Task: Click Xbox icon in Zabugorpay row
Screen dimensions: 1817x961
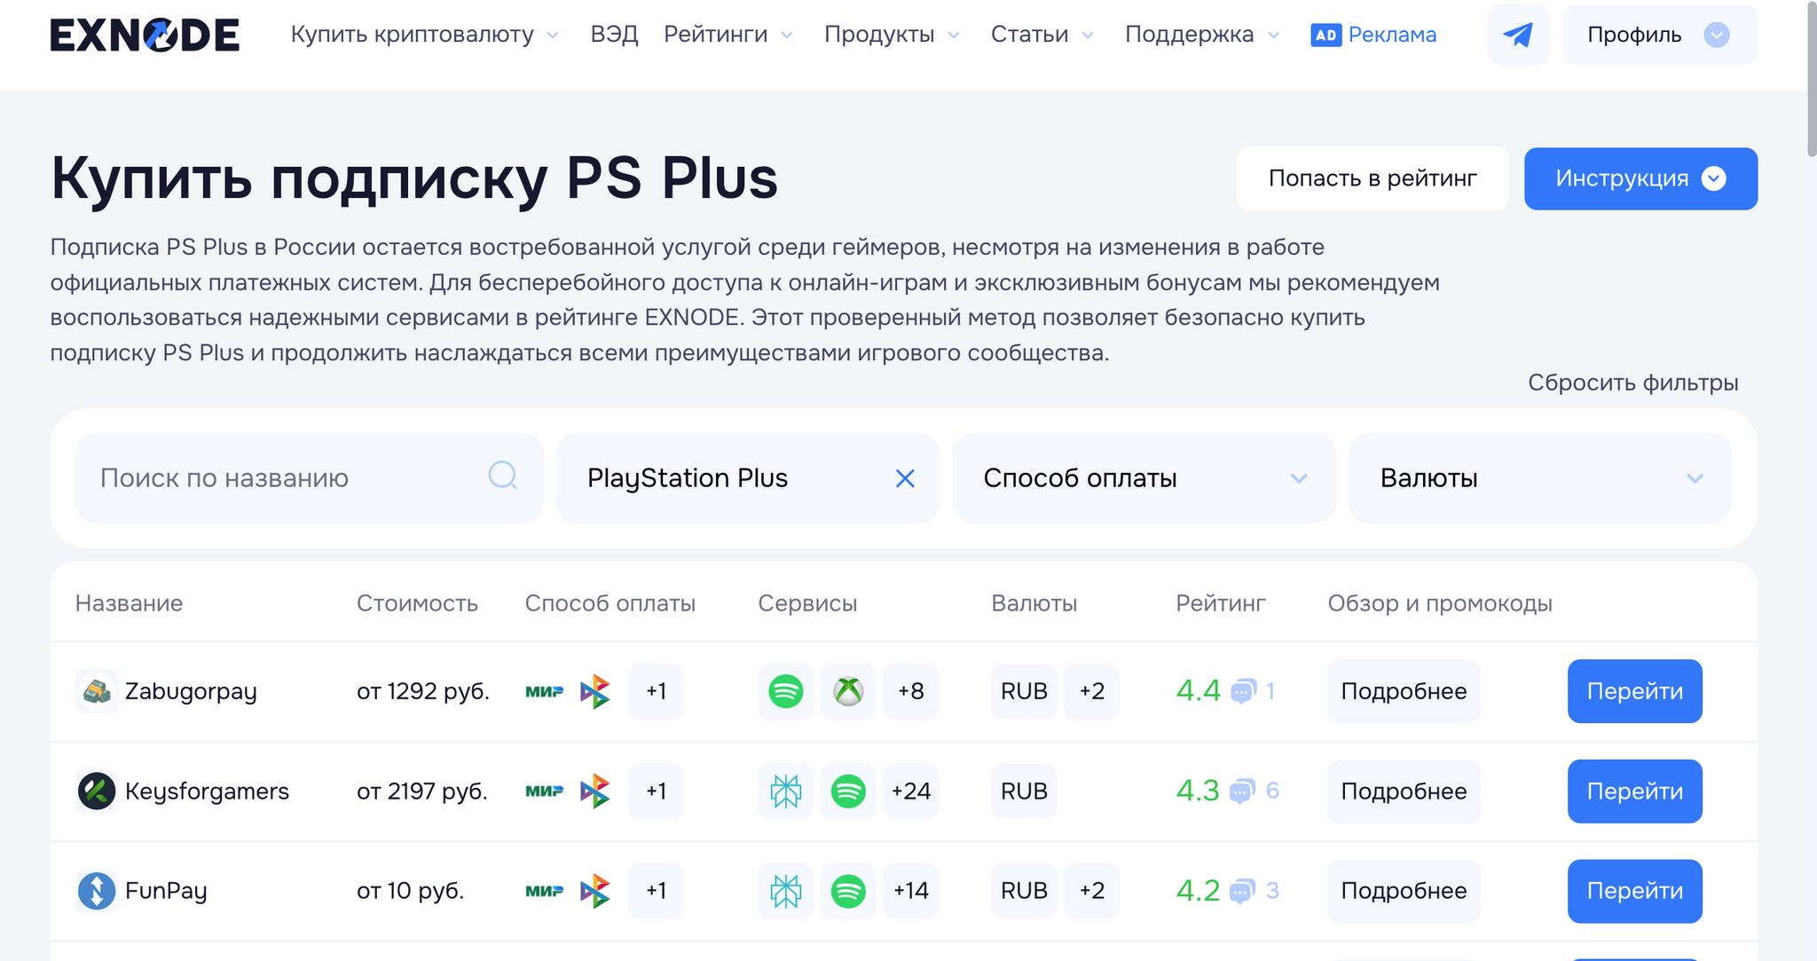Action: pyautogui.click(x=848, y=691)
